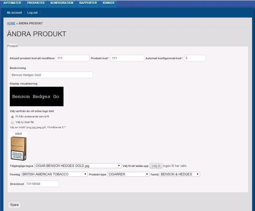Go to My account
The height and width of the screenshot is (211, 255).
click(x=14, y=13)
